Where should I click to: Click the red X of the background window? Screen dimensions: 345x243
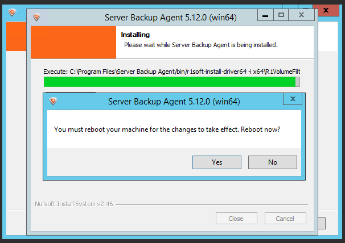tap(326, 10)
